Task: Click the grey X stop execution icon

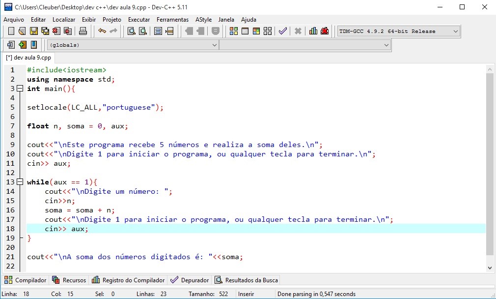Action: [298, 31]
